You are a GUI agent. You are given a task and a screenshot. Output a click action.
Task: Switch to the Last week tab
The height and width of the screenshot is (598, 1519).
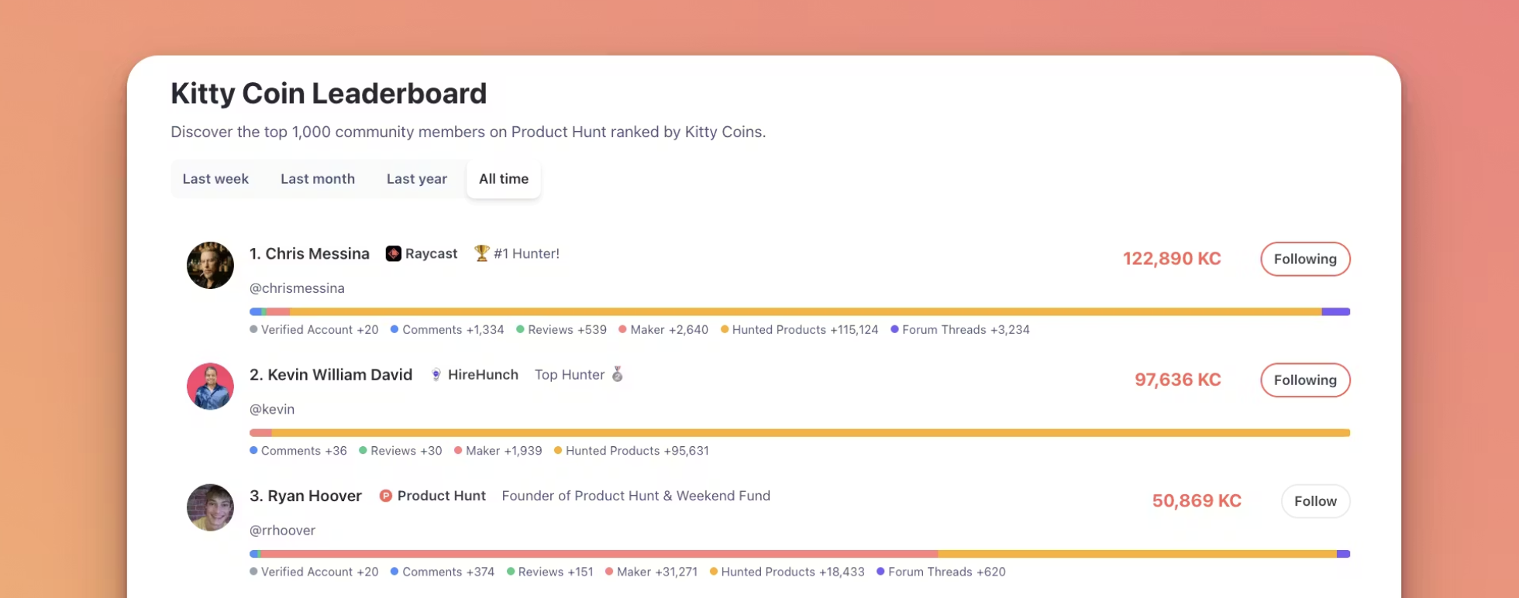[x=215, y=179]
